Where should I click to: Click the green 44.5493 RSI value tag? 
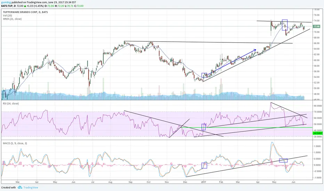point(318,133)
